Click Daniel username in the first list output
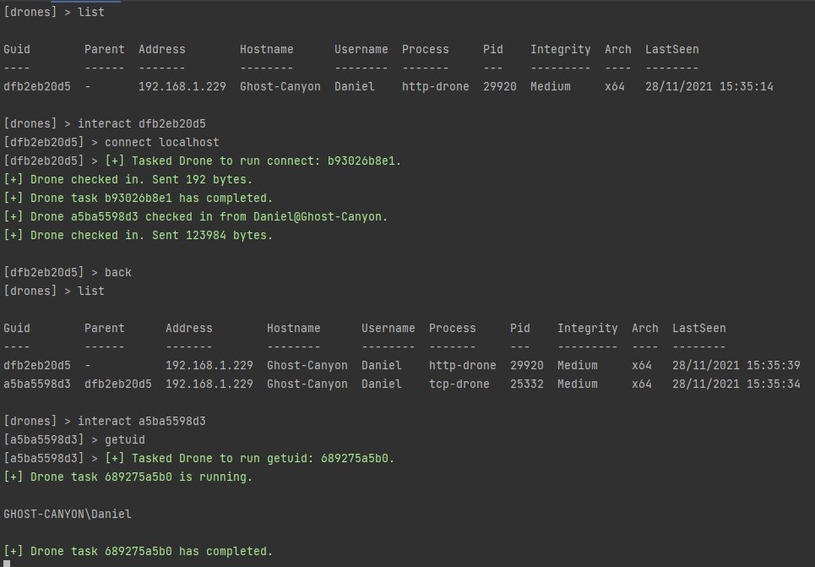The image size is (815, 567). click(355, 87)
